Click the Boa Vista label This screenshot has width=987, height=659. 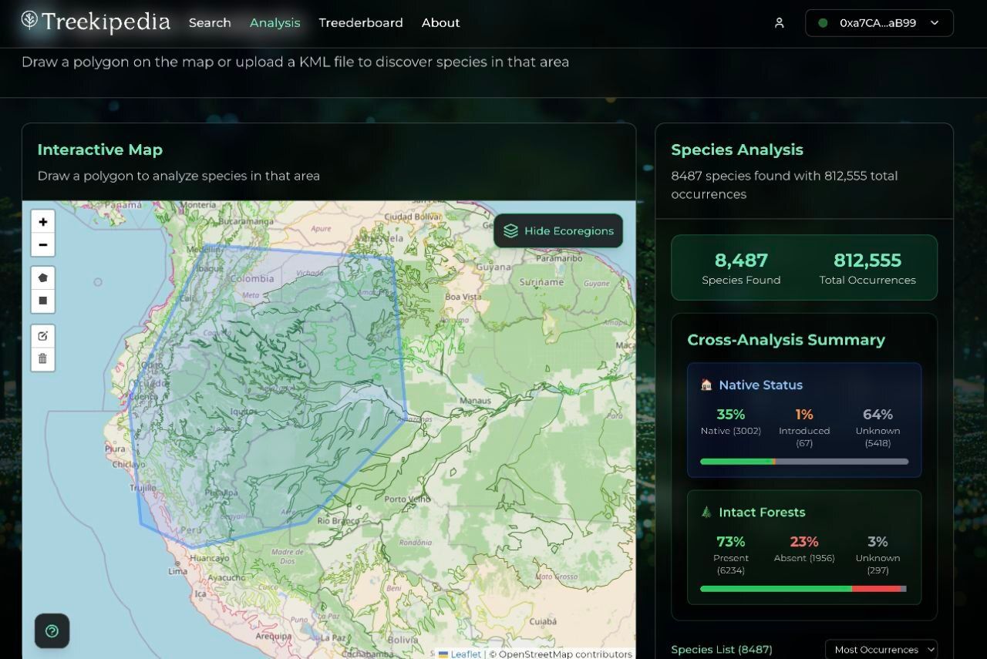pos(463,297)
